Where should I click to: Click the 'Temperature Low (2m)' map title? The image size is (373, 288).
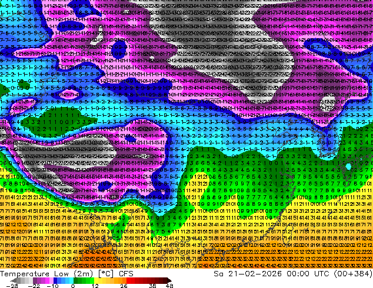coord(46,274)
